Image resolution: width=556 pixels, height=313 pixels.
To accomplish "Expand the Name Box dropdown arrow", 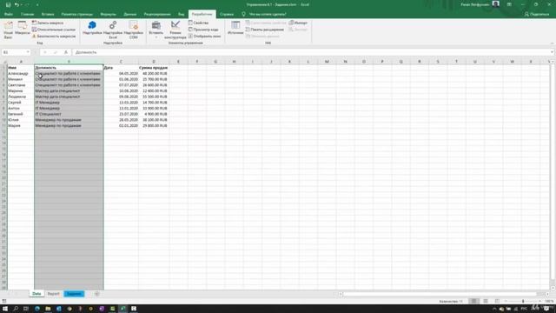I will tap(28, 52).
